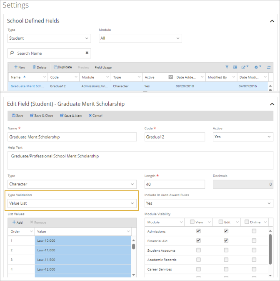Click Delete in the grid toolbar

[39, 67]
